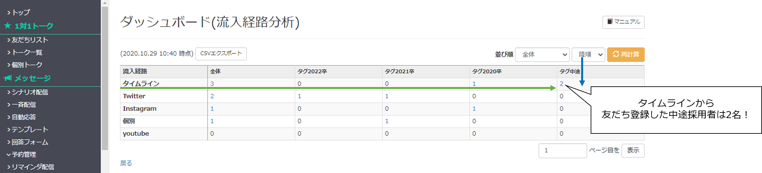Open the タイムライン 全体 count link 3
This screenshot has height=173, width=762.
212,84
